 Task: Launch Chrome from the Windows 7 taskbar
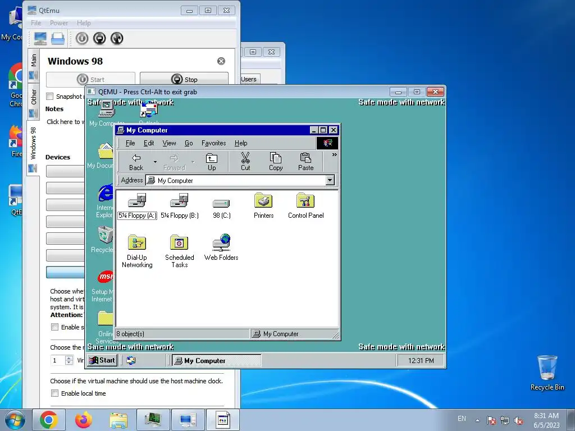pyautogui.click(x=49, y=420)
